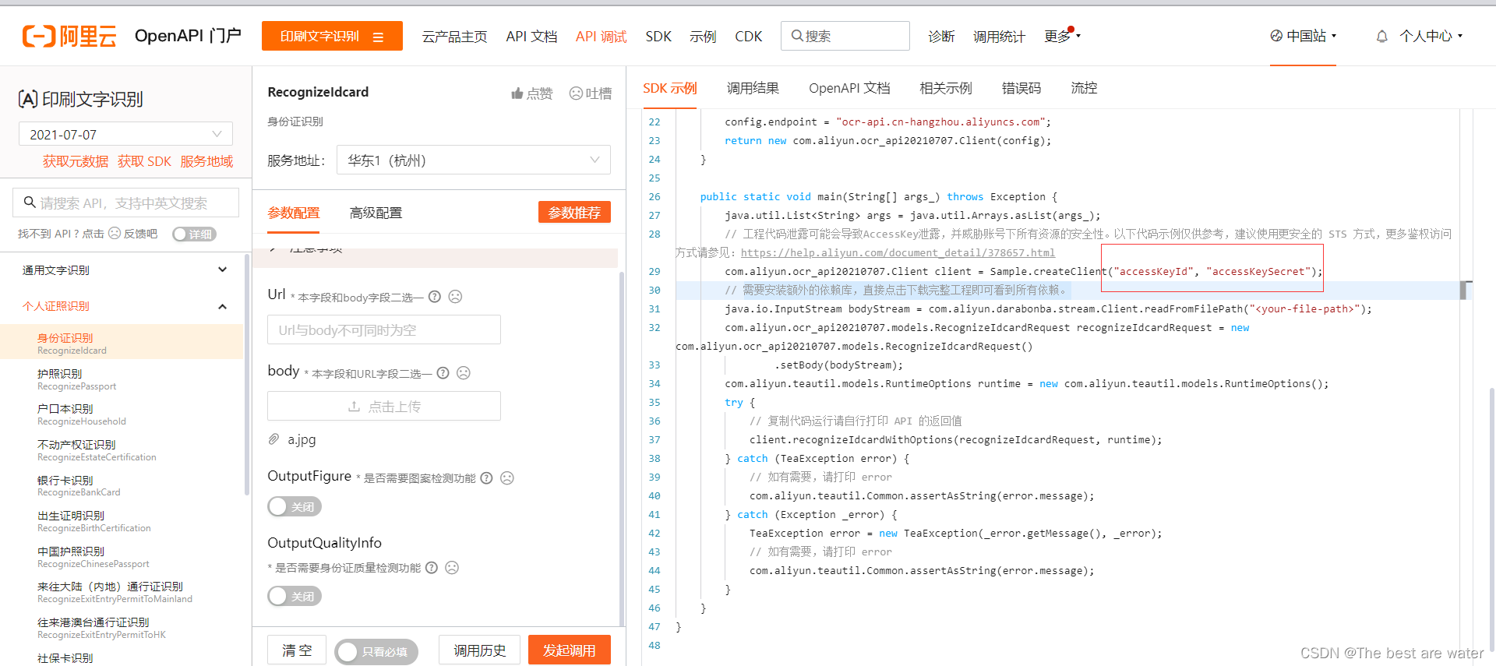
Task: Open the 印刷文字识别 product selector
Action: click(x=332, y=36)
